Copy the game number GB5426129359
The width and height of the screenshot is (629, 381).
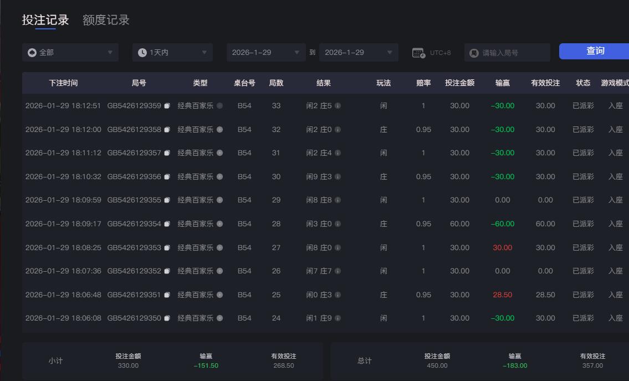pos(167,105)
